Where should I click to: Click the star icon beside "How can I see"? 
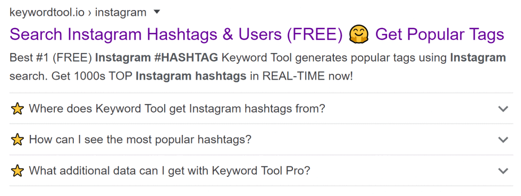pyautogui.click(x=17, y=140)
